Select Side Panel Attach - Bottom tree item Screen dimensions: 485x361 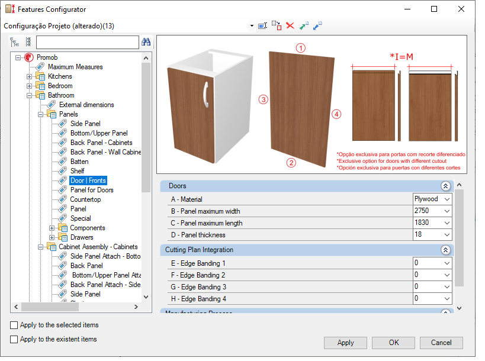pyautogui.click(x=105, y=256)
